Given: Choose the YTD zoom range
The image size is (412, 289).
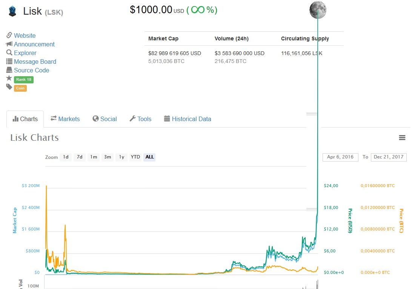Looking at the screenshot, I should [x=135, y=157].
